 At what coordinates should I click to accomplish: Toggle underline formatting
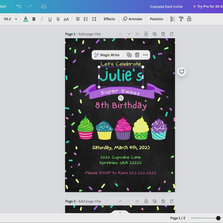click(x=50, y=19)
